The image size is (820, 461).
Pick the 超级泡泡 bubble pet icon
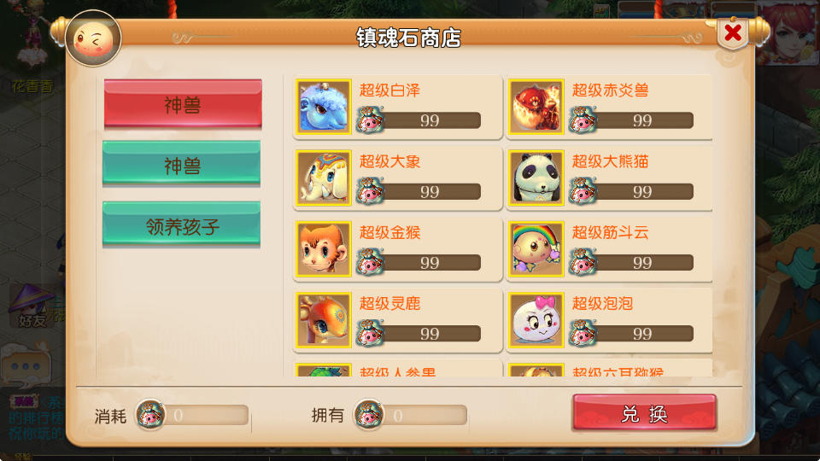[x=536, y=320]
